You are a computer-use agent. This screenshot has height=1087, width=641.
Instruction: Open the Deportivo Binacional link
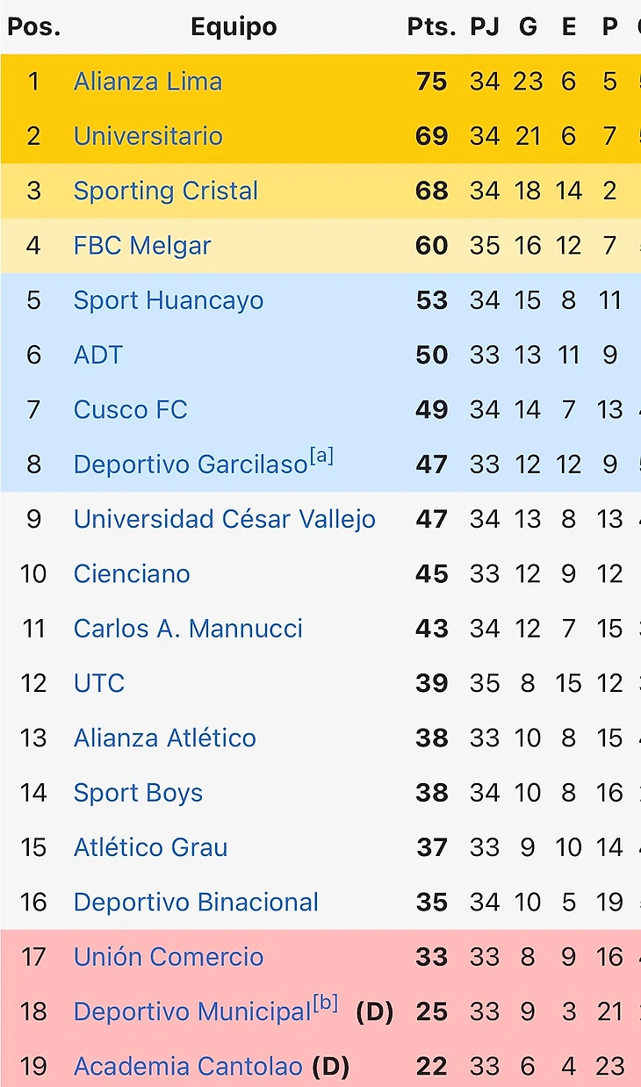(x=196, y=903)
